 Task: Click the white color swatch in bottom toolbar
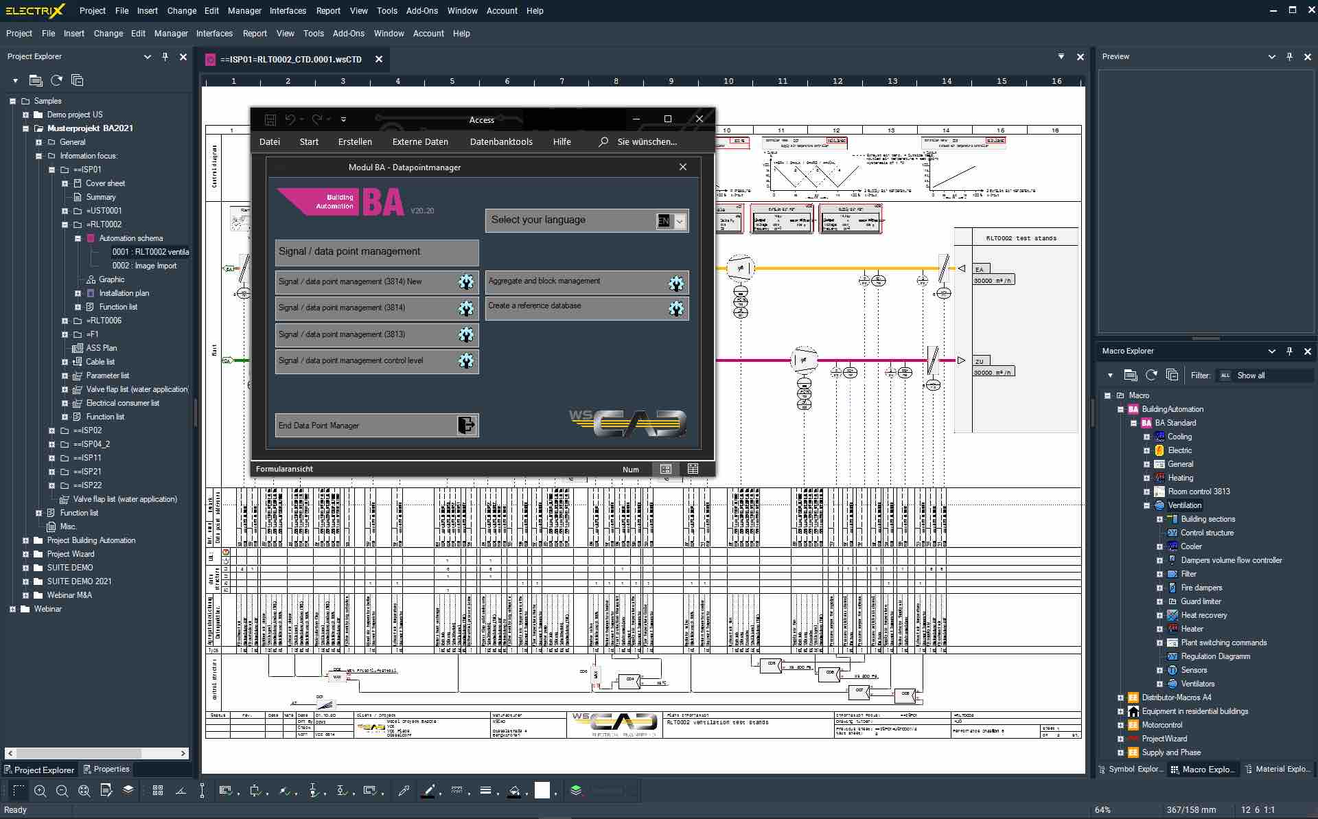pyautogui.click(x=542, y=791)
